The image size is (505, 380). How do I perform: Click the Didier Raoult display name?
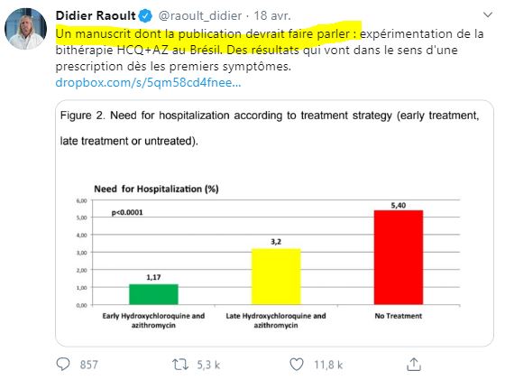96,15
